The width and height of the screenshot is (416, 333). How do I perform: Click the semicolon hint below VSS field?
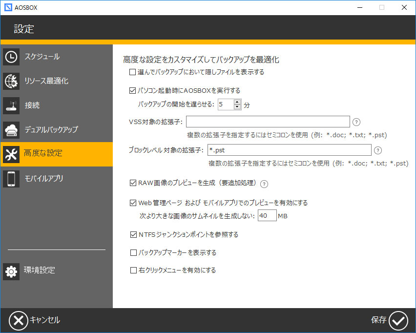(x=287, y=135)
